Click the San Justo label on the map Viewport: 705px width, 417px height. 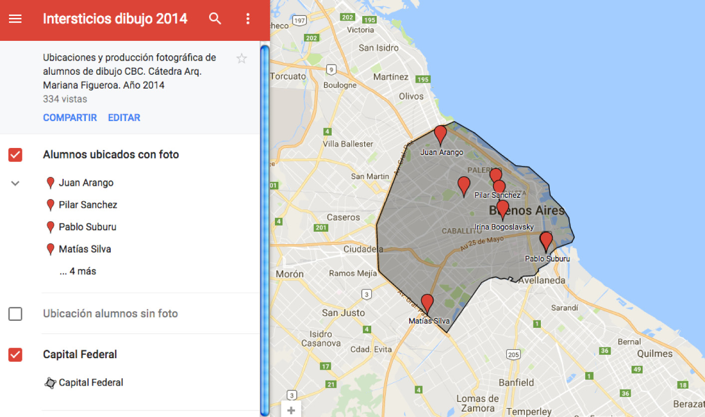pyautogui.click(x=343, y=313)
